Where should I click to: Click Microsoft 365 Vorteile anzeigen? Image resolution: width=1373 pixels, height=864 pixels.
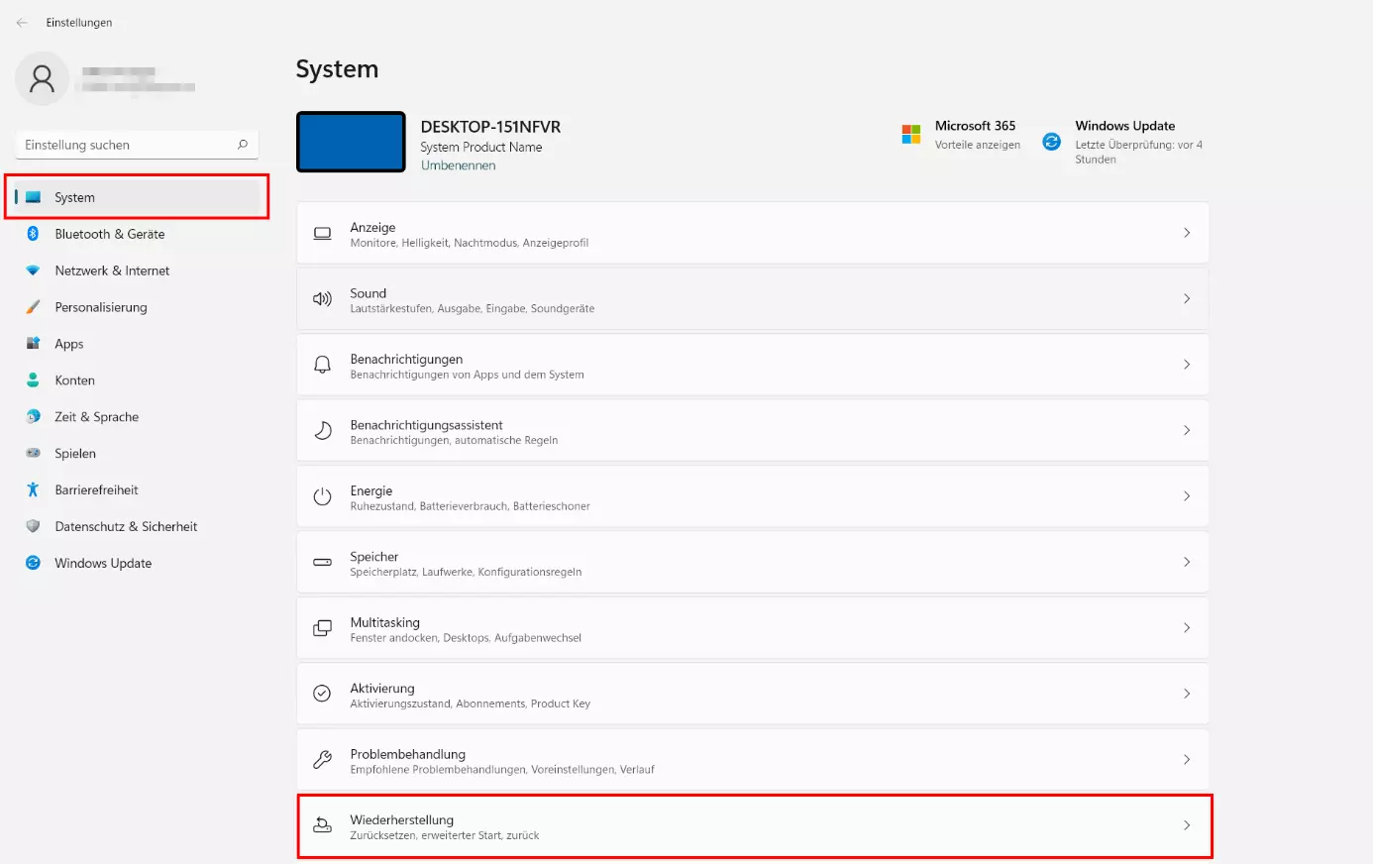pyautogui.click(x=977, y=145)
